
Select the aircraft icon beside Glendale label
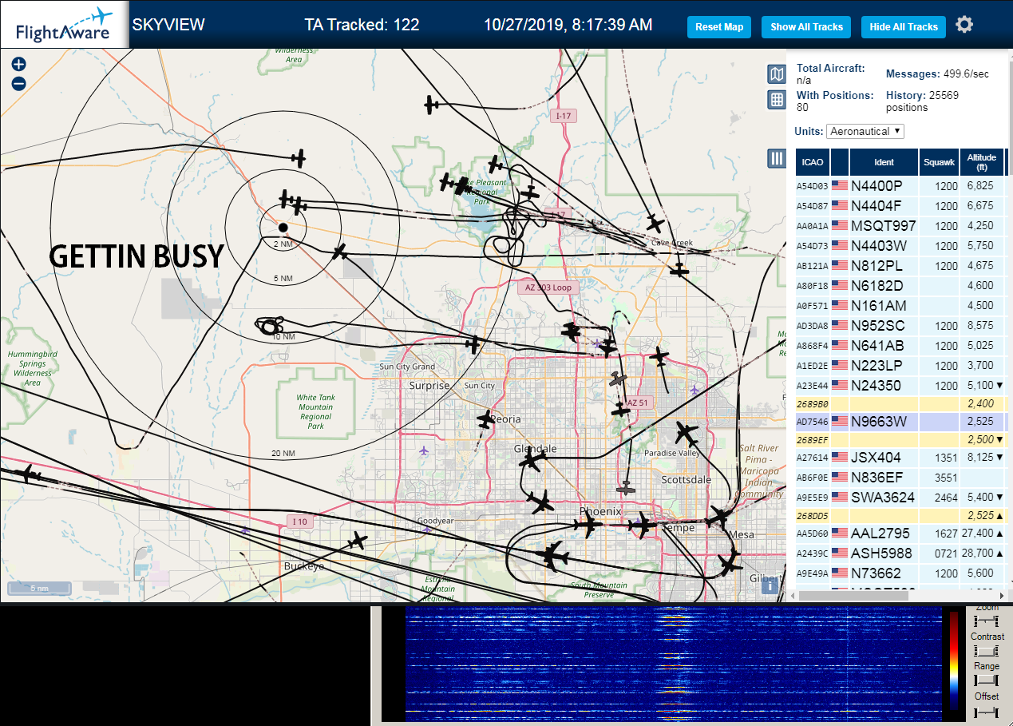[x=531, y=461]
